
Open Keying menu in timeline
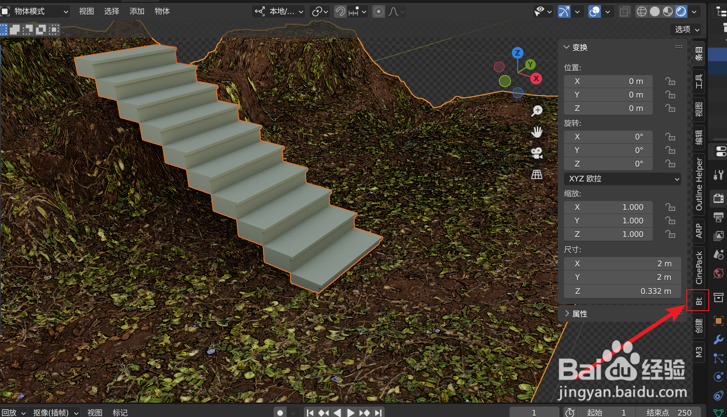55,412
